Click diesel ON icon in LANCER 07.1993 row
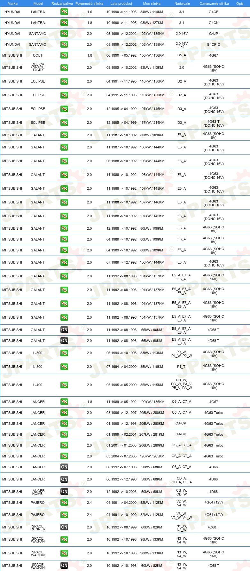Viewport: 250px width, 571px height. (x=64, y=467)
